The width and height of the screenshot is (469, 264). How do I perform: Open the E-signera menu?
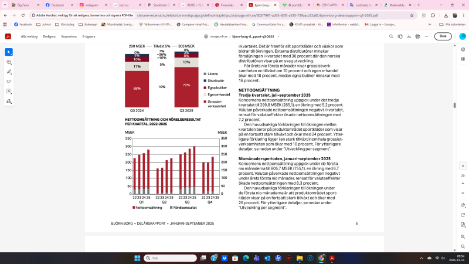click(x=89, y=36)
